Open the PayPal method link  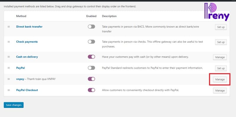pos(20,68)
